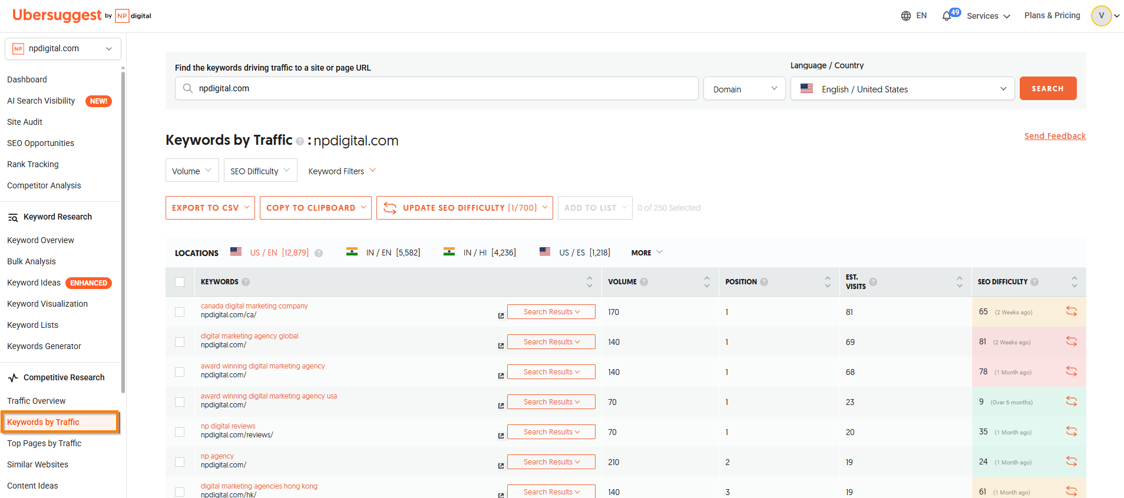Open the user avatar V menu

pos(1101,16)
